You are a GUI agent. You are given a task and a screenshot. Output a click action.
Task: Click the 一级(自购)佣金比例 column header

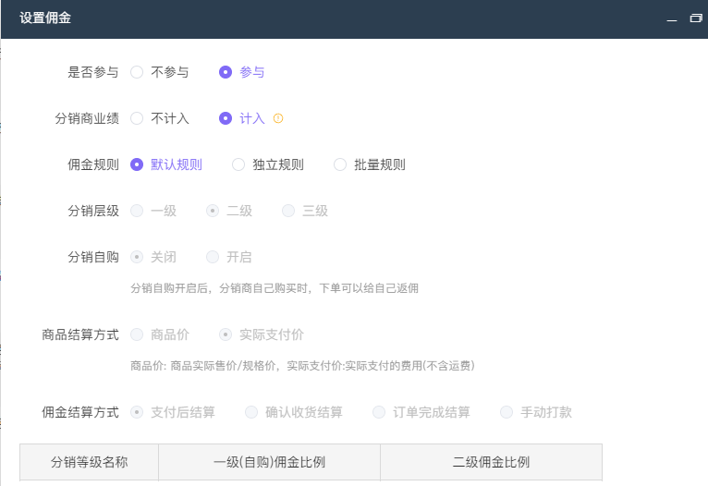click(x=269, y=462)
